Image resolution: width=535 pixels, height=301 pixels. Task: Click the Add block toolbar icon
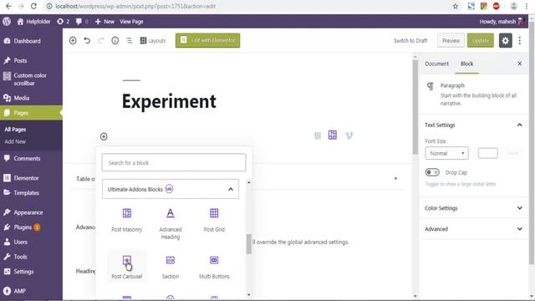(x=73, y=40)
